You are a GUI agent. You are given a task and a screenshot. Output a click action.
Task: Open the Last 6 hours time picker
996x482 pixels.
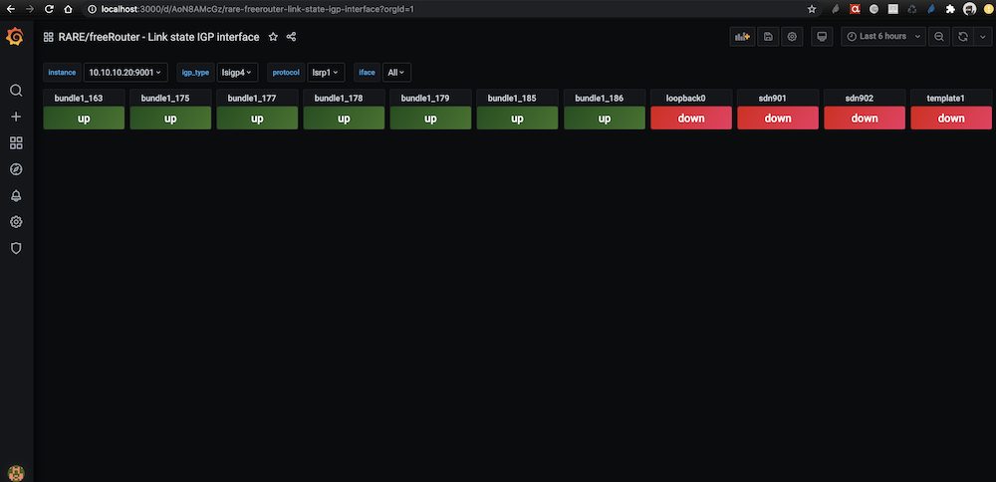point(882,37)
